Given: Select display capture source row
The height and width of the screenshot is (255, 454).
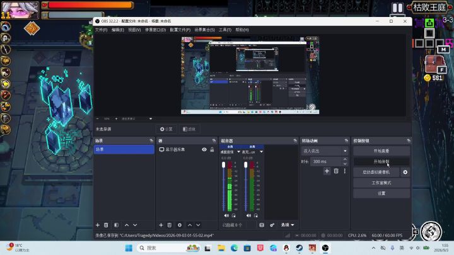Looking at the screenshot, I should (187, 149).
